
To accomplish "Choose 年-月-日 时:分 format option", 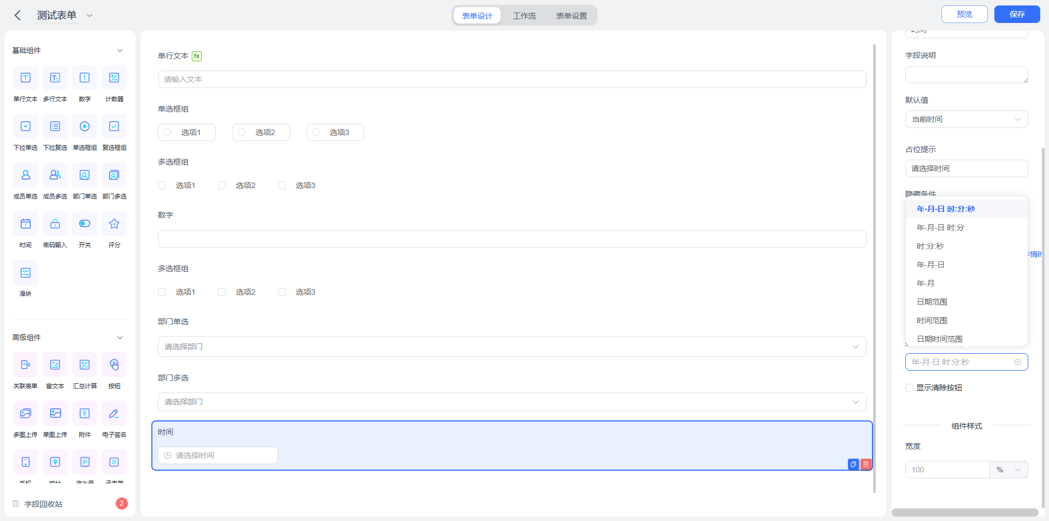I will pyautogui.click(x=967, y=227).
